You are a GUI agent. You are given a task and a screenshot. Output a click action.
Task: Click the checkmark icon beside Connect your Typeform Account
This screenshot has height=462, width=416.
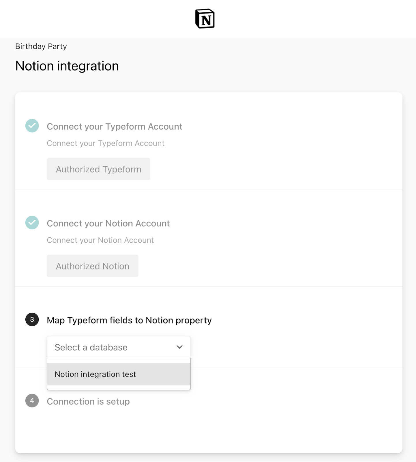[x=32, y=126]
